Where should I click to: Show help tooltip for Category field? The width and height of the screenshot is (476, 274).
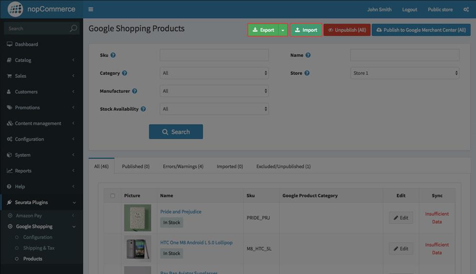[x=124, y=73]
